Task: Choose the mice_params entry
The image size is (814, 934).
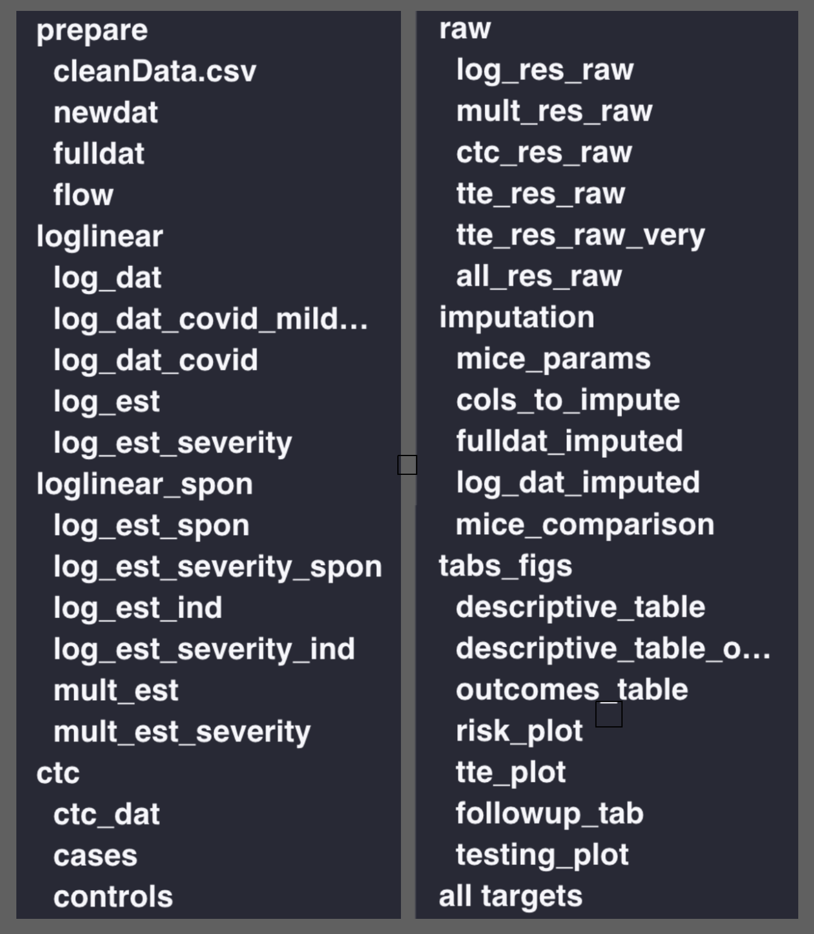Action: click(x=553, y=359)
